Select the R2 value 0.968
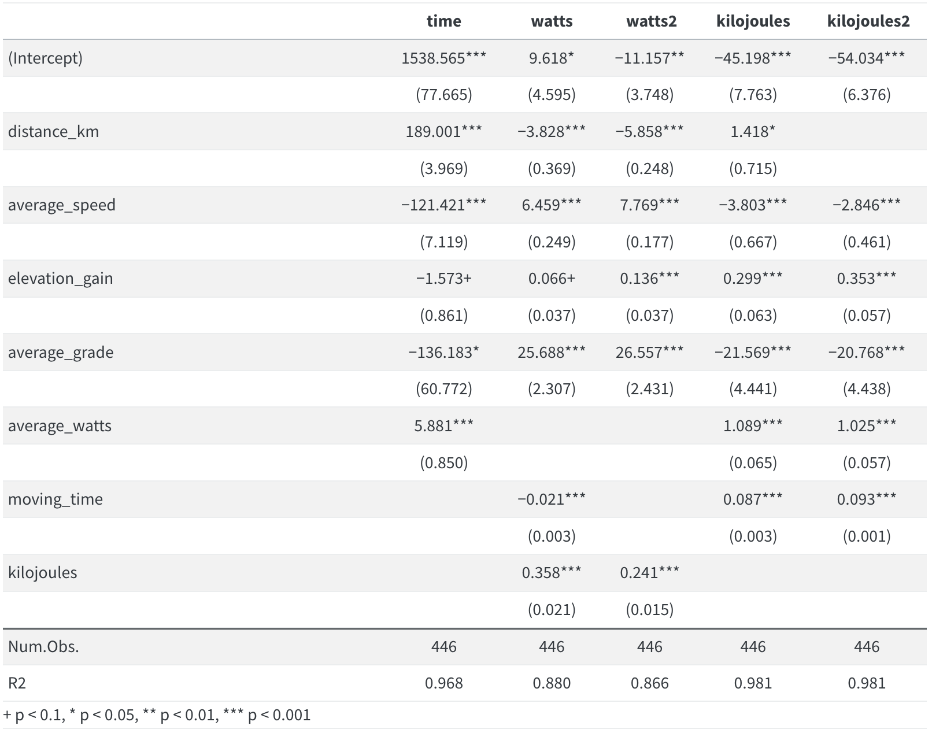 443,683
